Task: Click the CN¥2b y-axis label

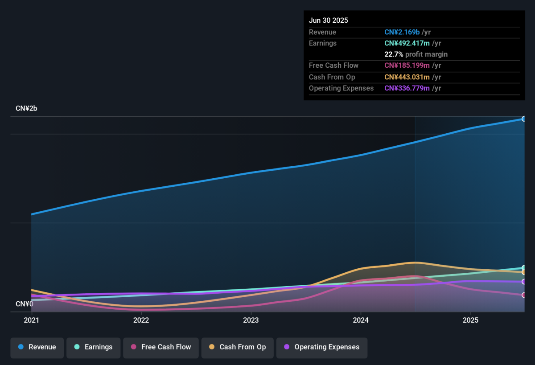Action: (x=26, y=108)
